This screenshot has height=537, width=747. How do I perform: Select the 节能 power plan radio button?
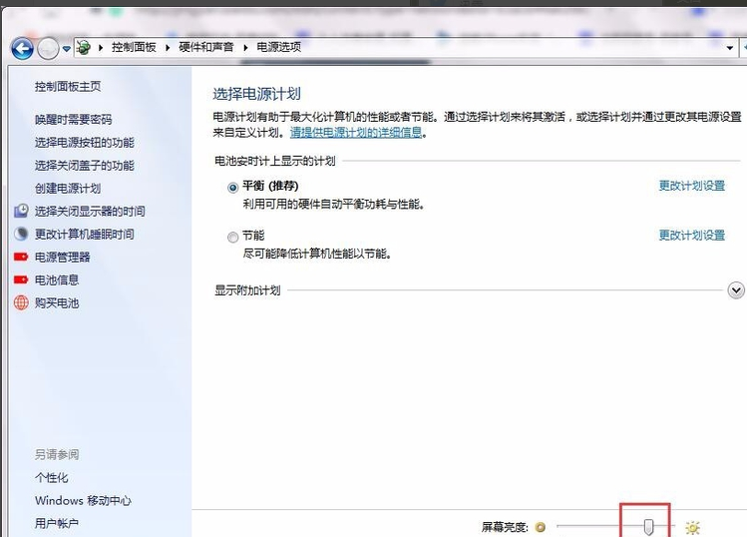[233, 237]
